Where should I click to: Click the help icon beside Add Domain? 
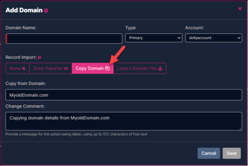(x=46, y=11)
